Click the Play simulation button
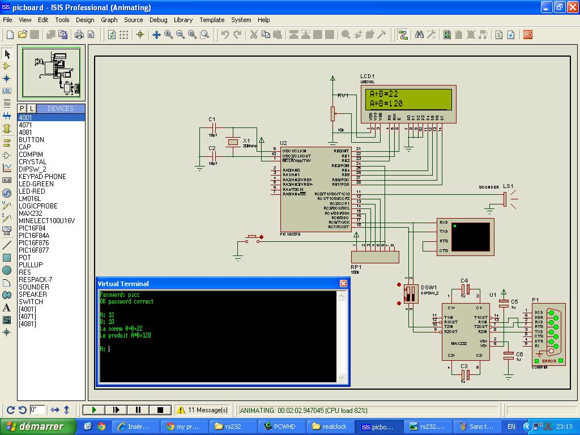580x435 pixels. pyautogui.click(x=94, y=410)
